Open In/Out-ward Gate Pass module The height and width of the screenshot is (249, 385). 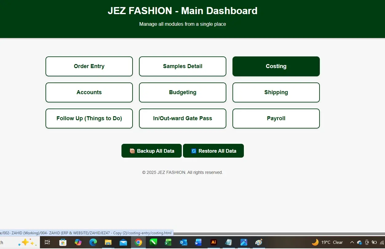[x=183, y=118]
